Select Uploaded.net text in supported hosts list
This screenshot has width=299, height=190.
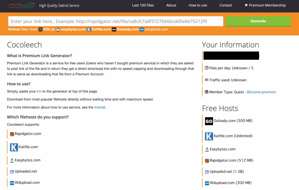[x=26, y=171]
